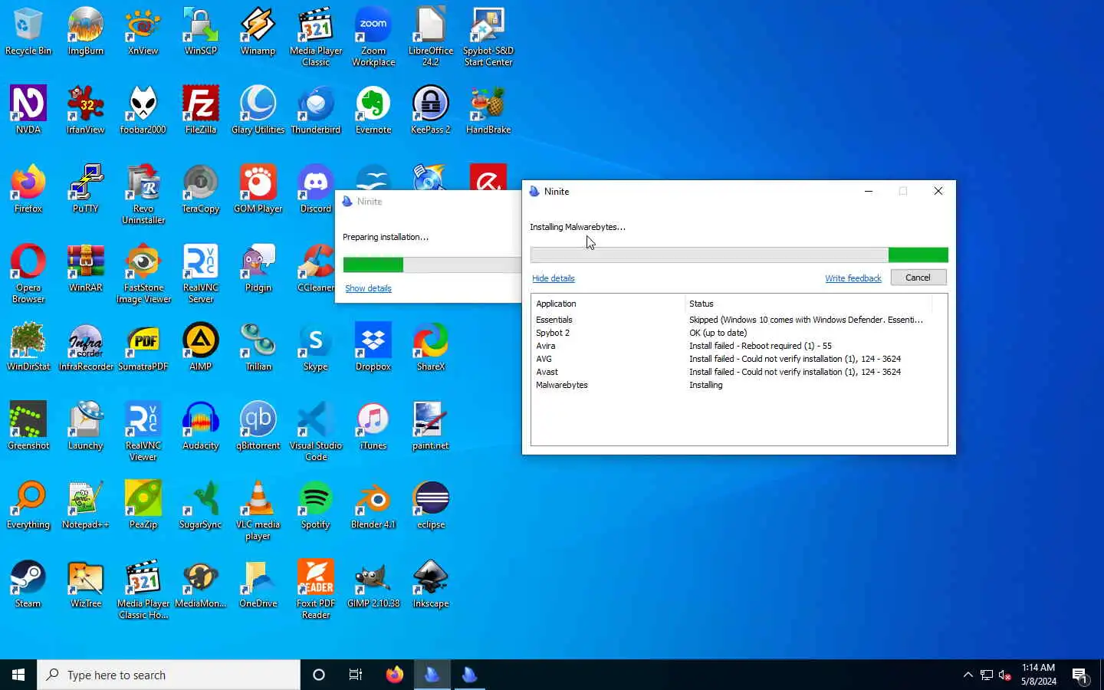
Task: Open Task View on taskbar
Action: click(x=356, y=675)
